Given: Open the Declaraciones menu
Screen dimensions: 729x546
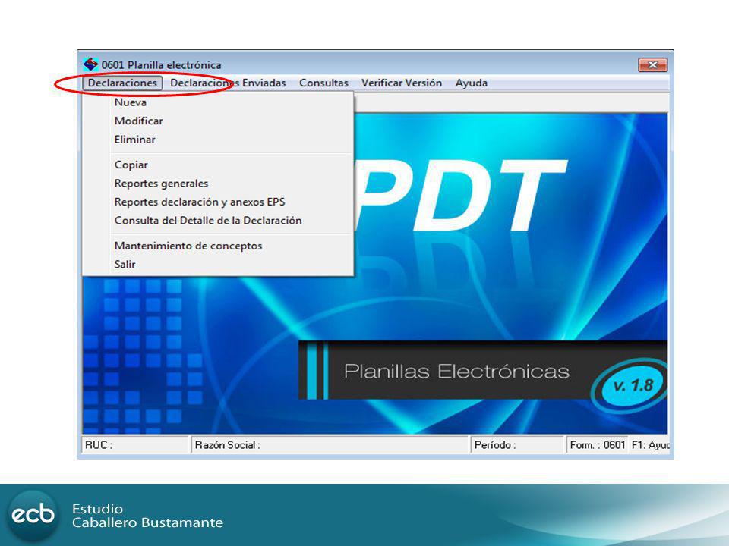Looking at the screenshot, I should 123,83.
